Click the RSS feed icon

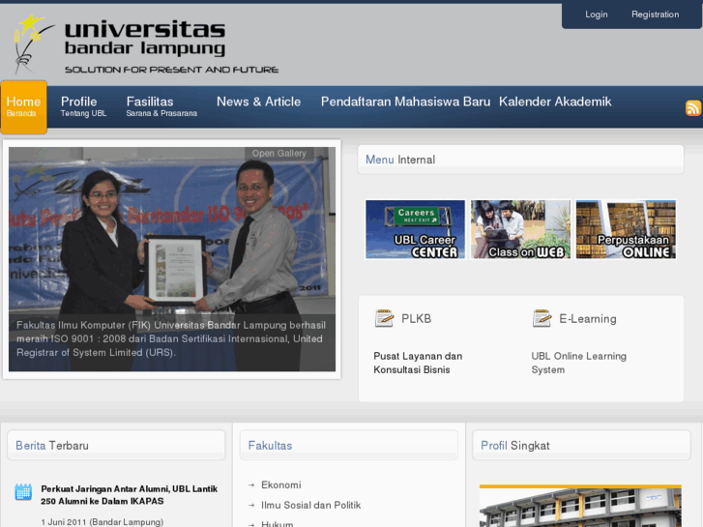coord(692,107)
